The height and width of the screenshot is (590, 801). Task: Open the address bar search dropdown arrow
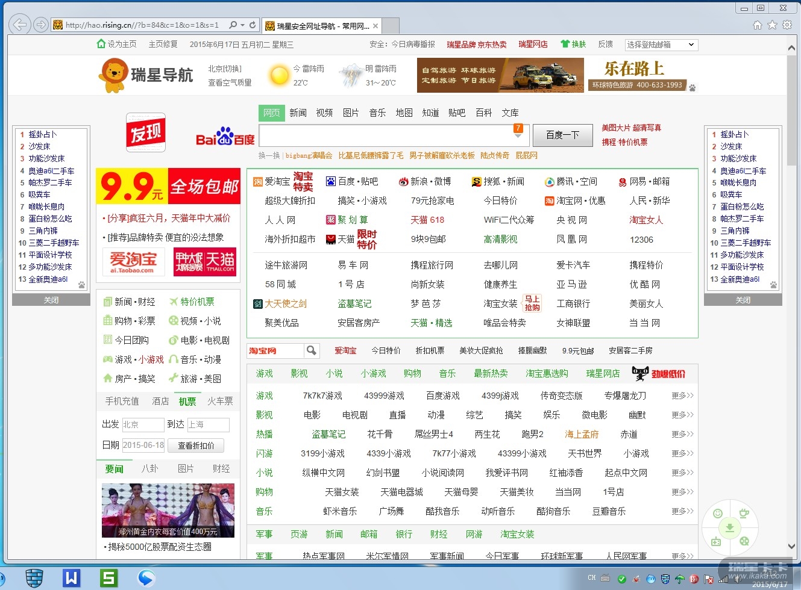tap(242, 25)
